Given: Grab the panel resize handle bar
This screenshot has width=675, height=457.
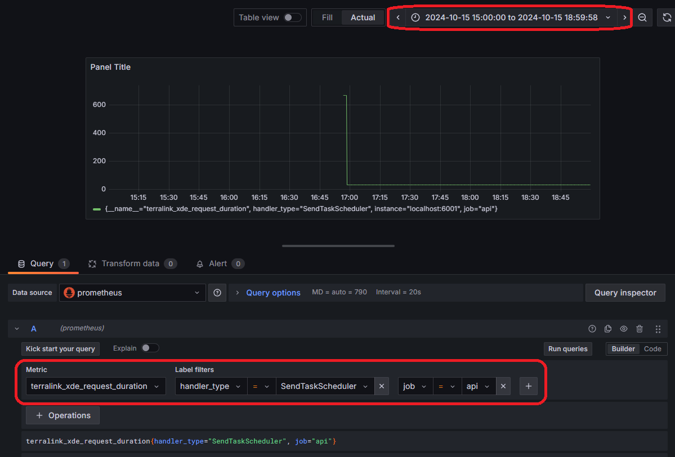Looking at the screenshot, I should [x=338, y=246].
